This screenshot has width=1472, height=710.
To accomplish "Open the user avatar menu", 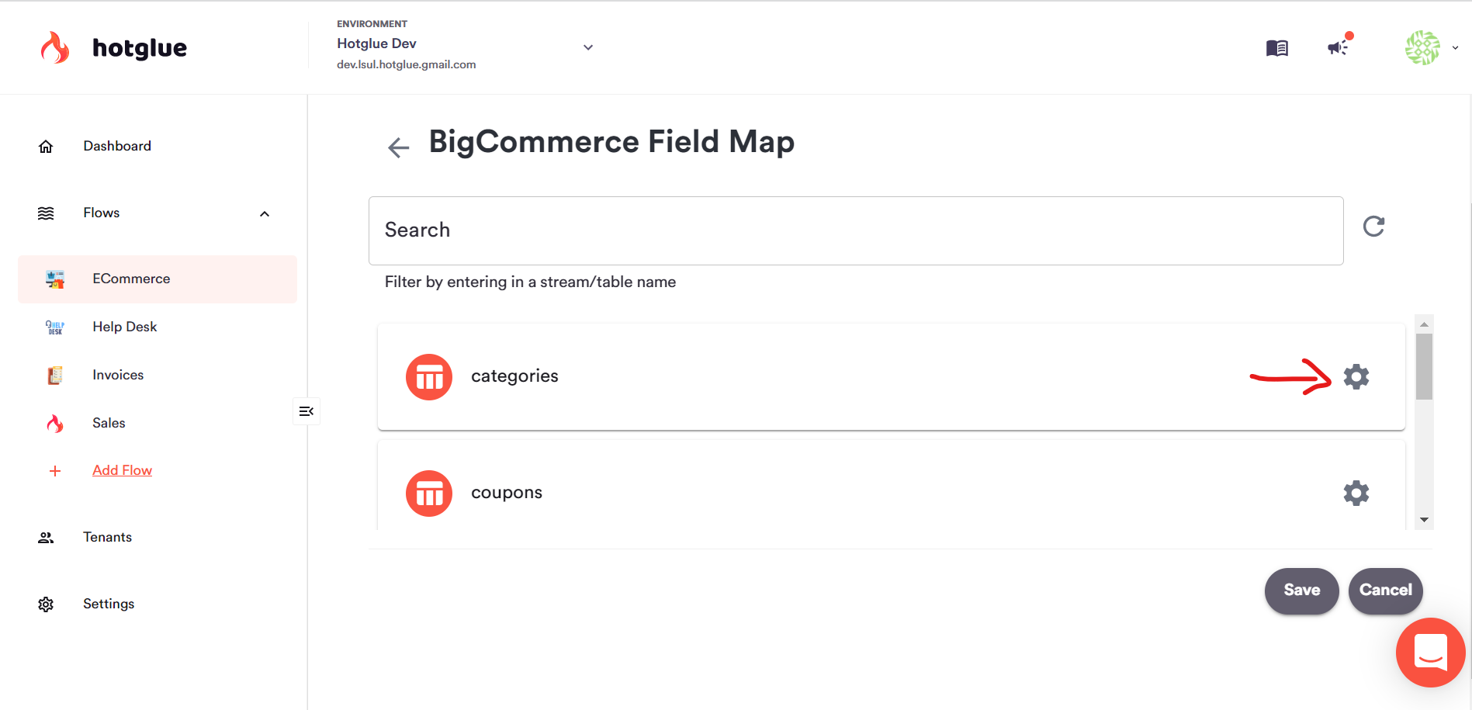I will (1422, 47).
